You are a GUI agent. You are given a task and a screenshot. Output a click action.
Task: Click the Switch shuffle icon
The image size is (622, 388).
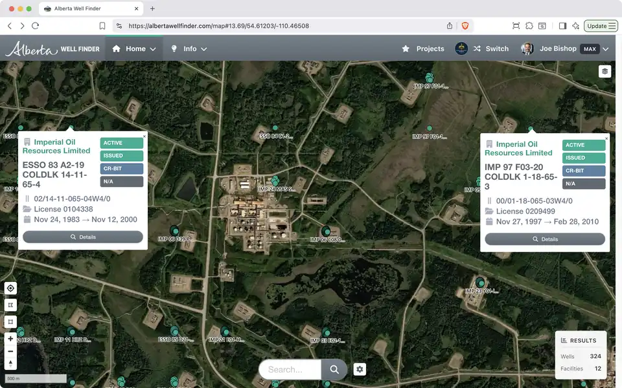(x=477, y=48)
